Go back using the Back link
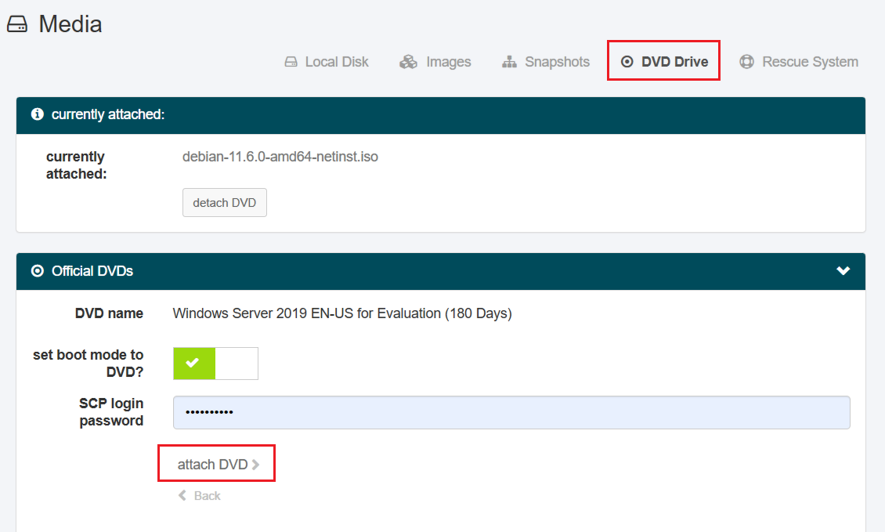Viewport: 885px width, 532px height. 207,496
